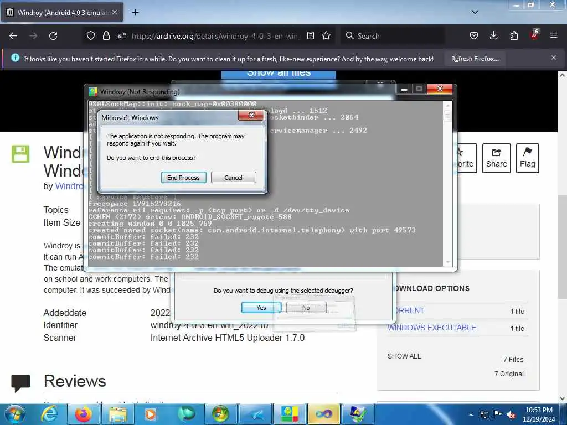Open tracking protection shield icon
The height and width of the screenshot is (425, 567).
[x=91, y=35]
